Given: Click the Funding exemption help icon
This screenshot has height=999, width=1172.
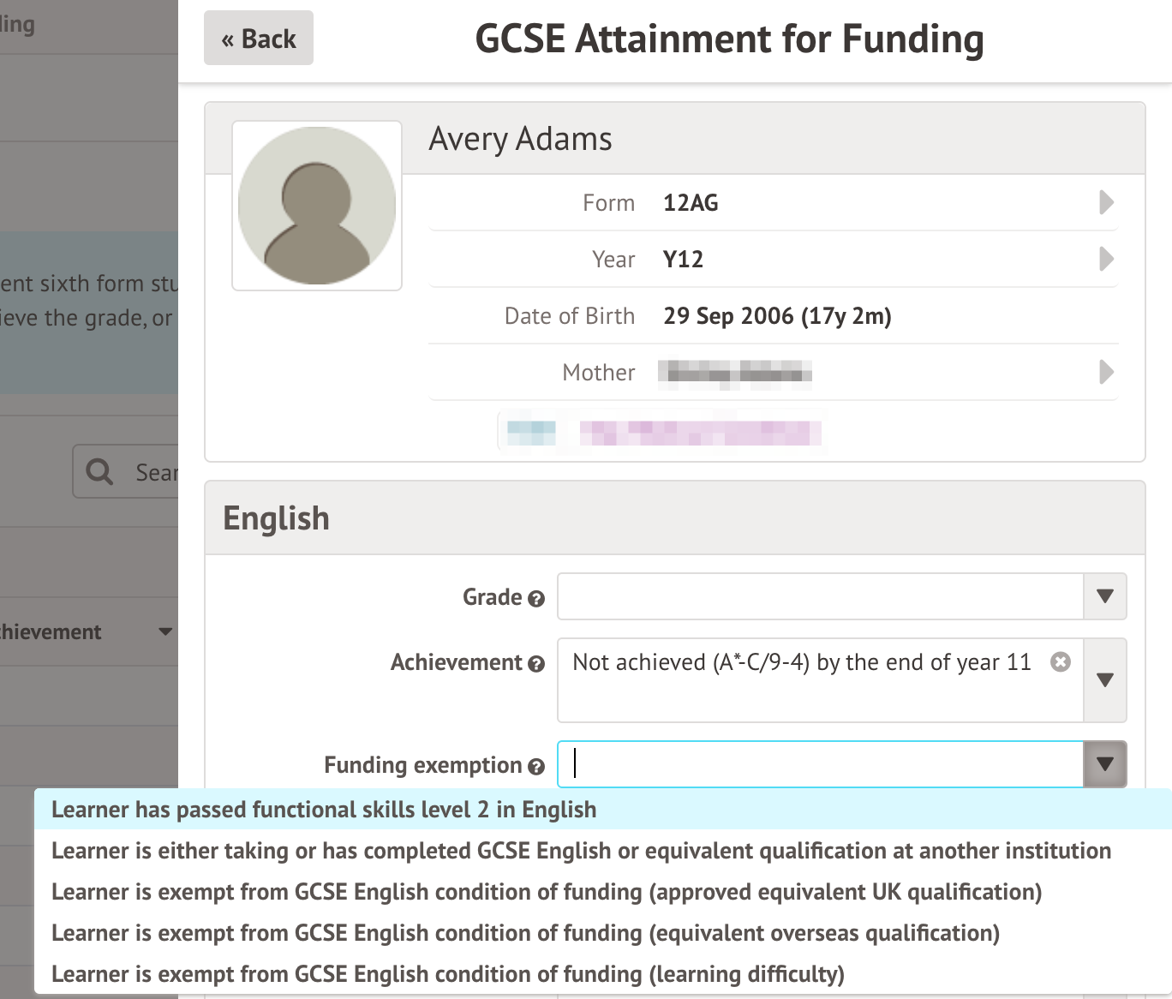Looking at the screenshot, I should (x=536, y=767).
